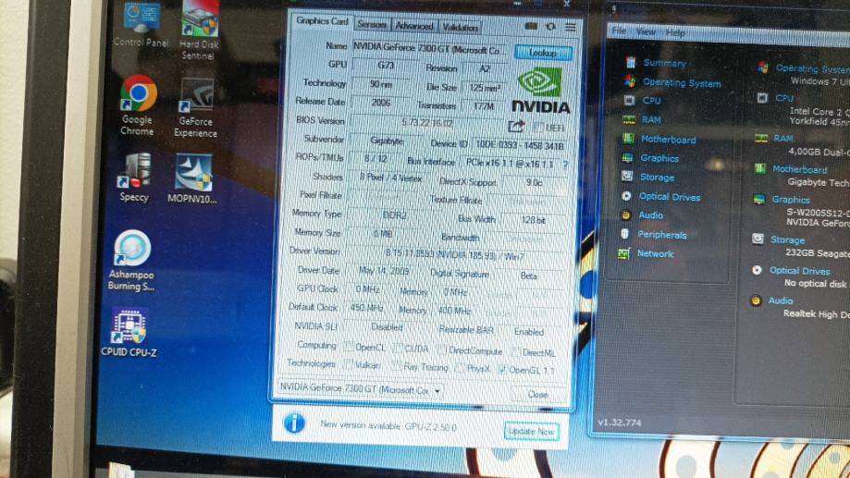This screenshot has width=850, height=478.
Task: Select Audio in Speccy sidebar
Action: coord(643,215)
